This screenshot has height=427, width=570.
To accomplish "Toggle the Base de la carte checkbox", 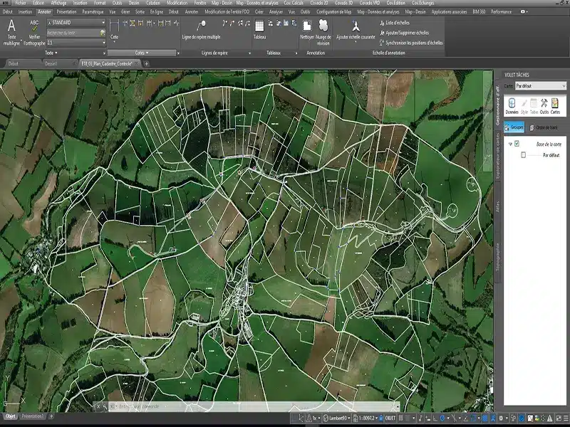I will (517, 144).
